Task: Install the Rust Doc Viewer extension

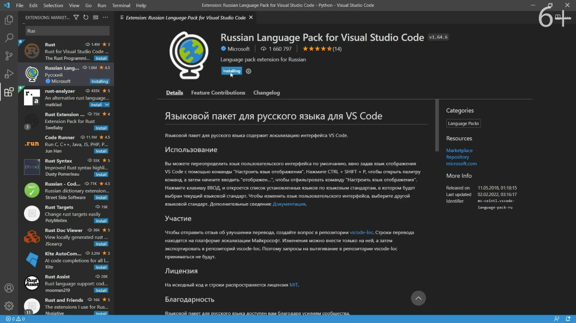Action: 101,244
